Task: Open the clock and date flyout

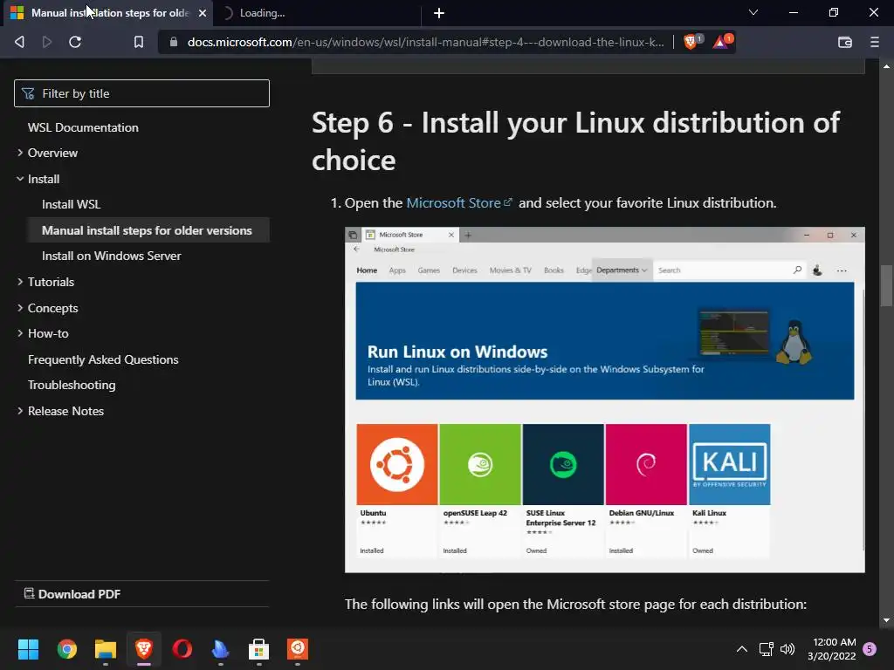Action: point(832,649)
